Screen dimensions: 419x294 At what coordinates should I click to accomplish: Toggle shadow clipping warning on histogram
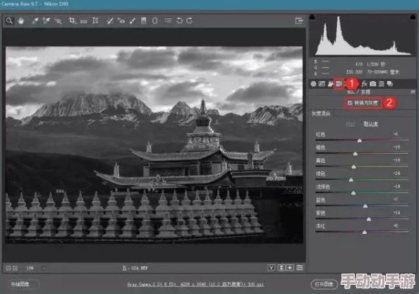coord(312,18)
